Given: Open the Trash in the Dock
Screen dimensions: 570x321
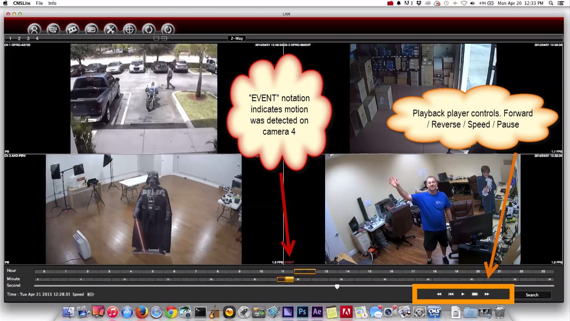Looking at the screenshot, I should 500,311.
